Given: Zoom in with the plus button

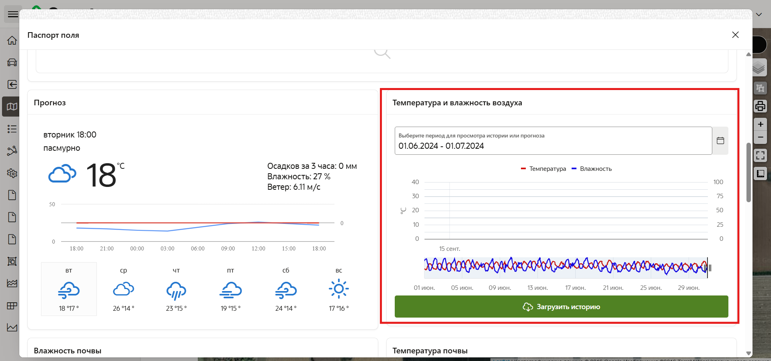Looking at the screenshot, I should (x=760, y=124).
